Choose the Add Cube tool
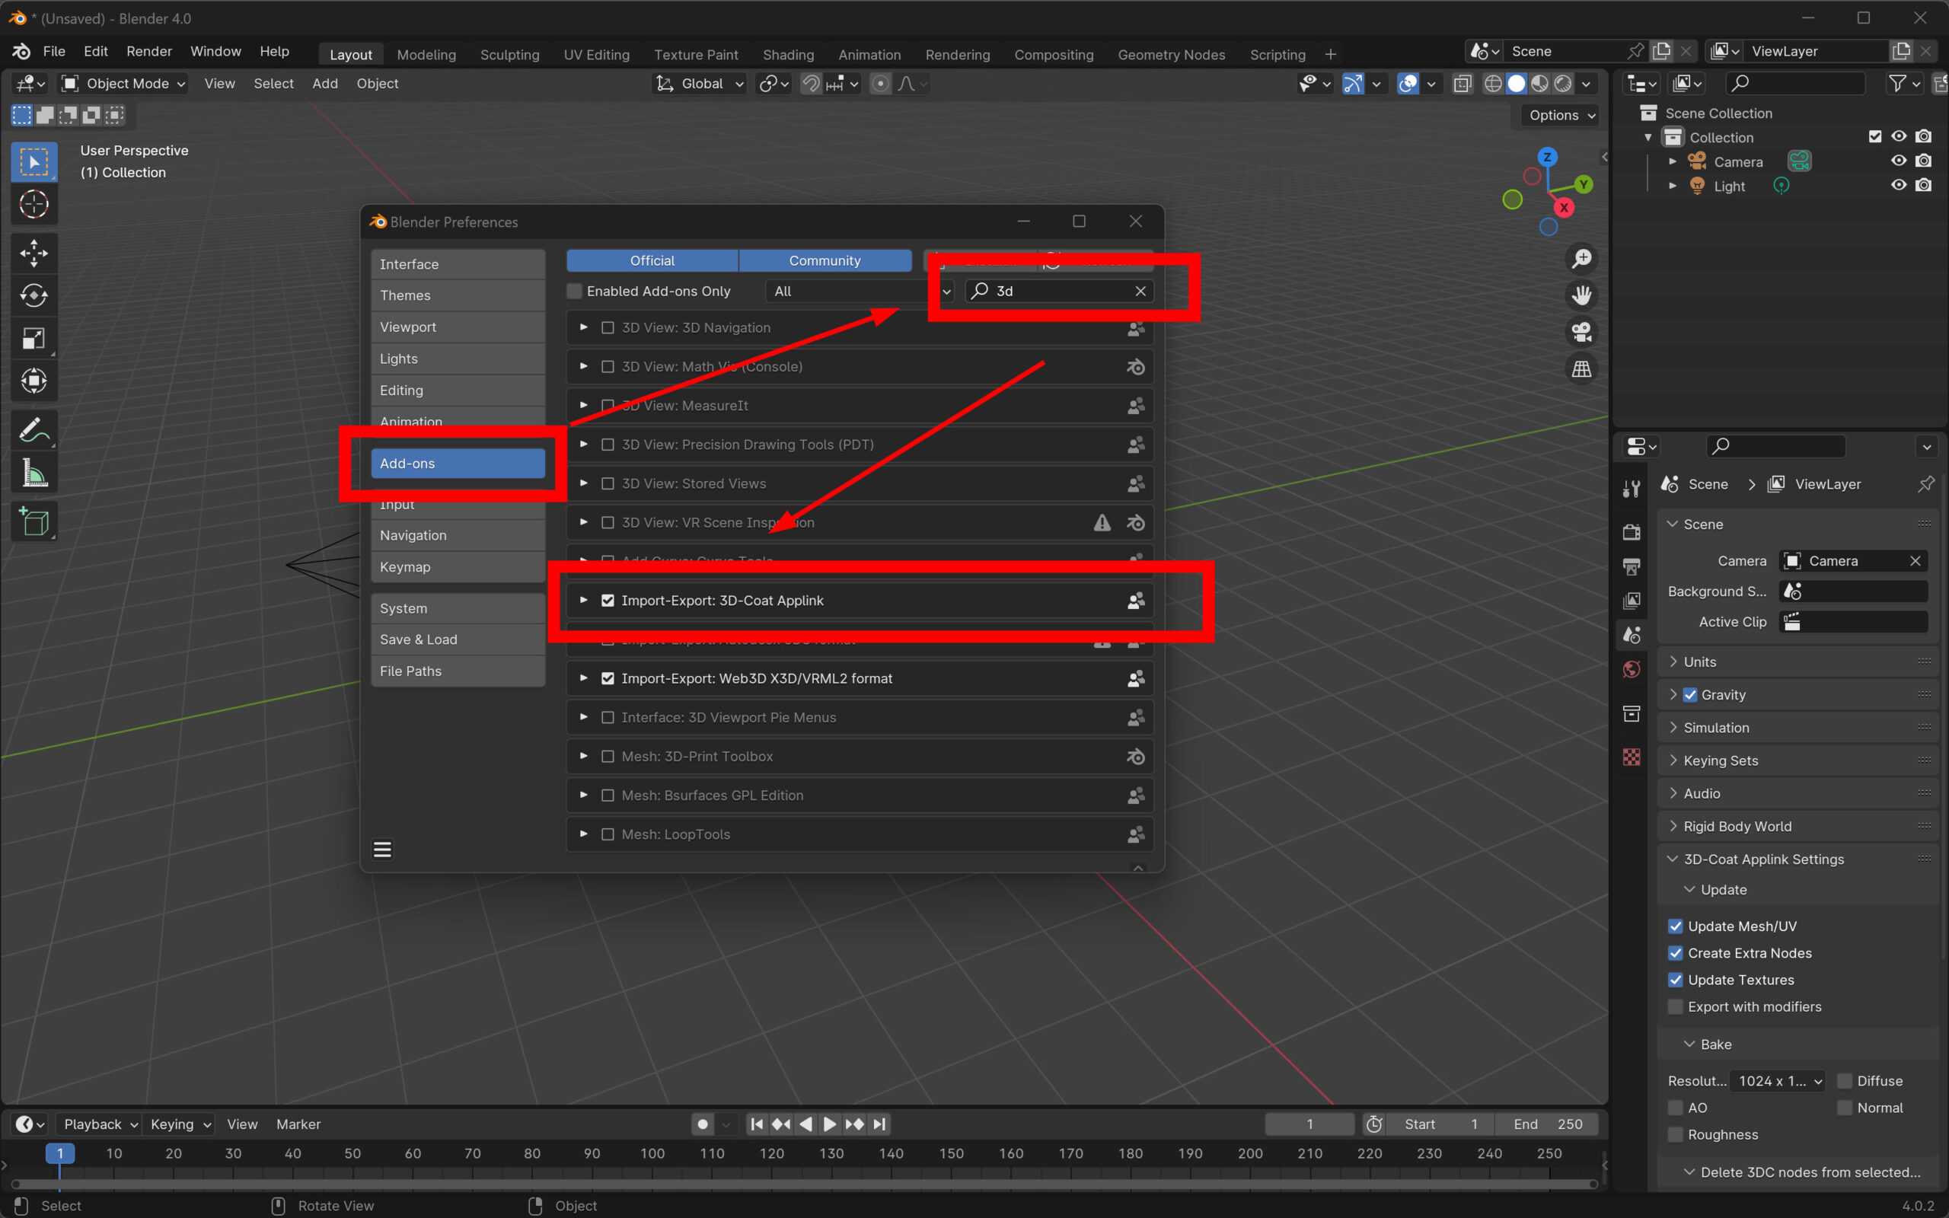This screenshot has height=1218, width=1949. pos(33,522)
